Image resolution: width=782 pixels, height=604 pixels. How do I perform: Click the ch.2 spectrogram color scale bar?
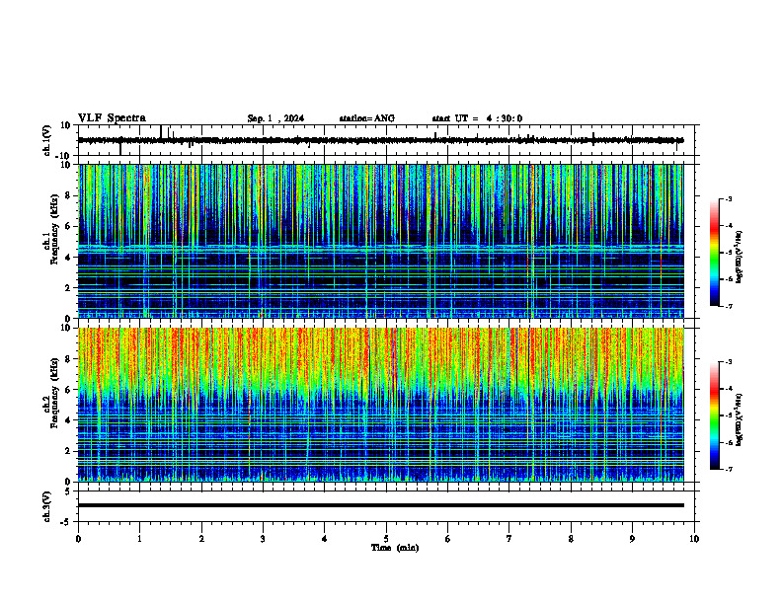pyautogui.click(x=715, y=415)
